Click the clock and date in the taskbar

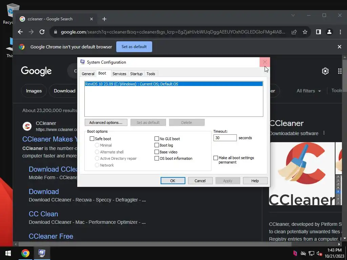point(334,253)
